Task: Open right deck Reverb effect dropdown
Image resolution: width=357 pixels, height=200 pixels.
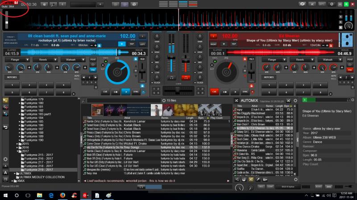Action: 302,60
